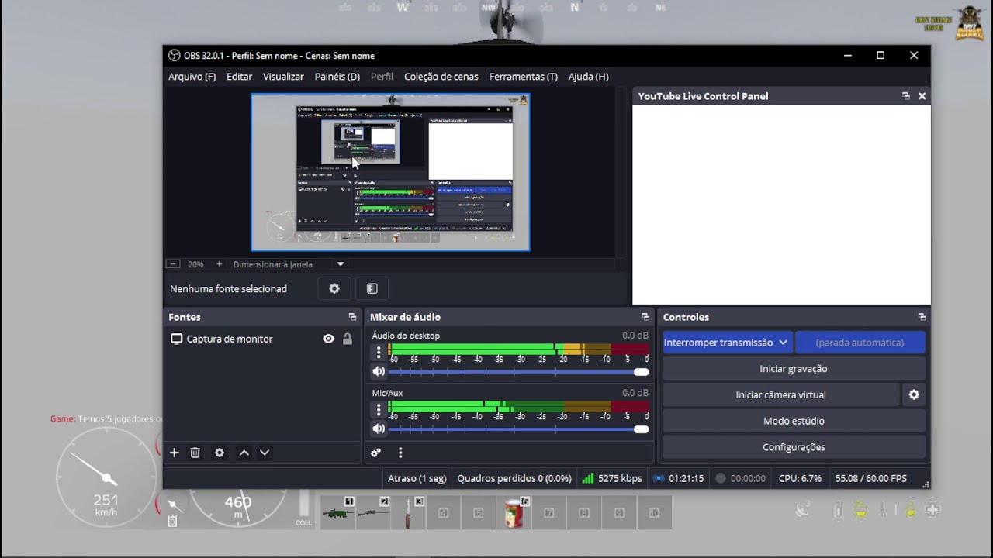Screen dimensions: 993x558
Task: Open advanced audio properties gears icon
Action: (375, 453)
